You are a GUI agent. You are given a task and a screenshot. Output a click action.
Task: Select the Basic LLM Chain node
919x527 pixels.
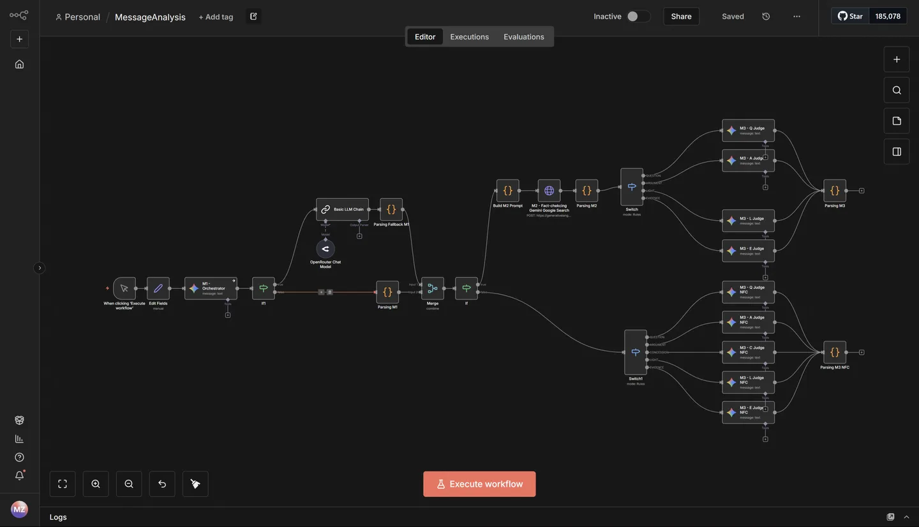343,209
